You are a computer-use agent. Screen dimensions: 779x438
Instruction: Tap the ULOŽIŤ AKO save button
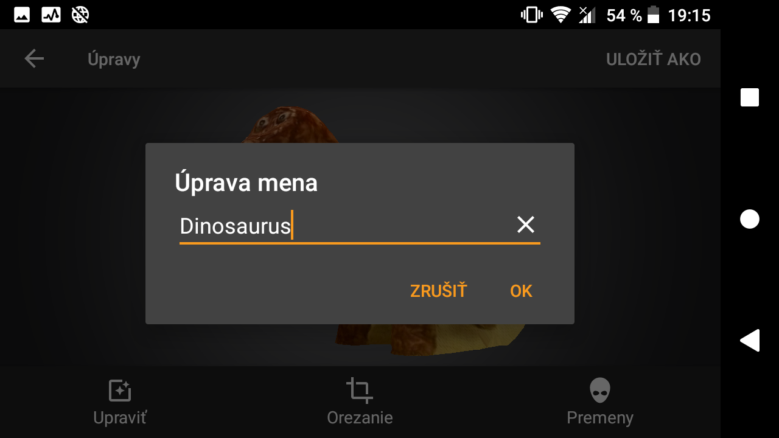[x=654, y=59]
